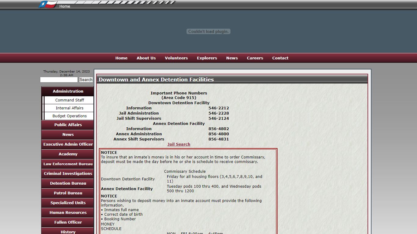This screenshot has height=234, width=417.
Task: Click the 'Couldn't load plugin' placeholder
Action: [208, 32]
